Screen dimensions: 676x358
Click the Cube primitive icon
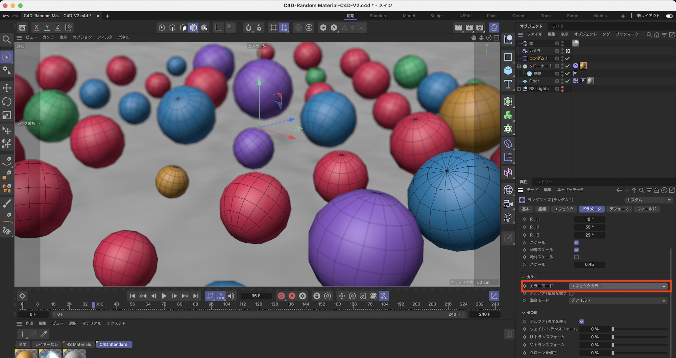[x=508, y=70]
